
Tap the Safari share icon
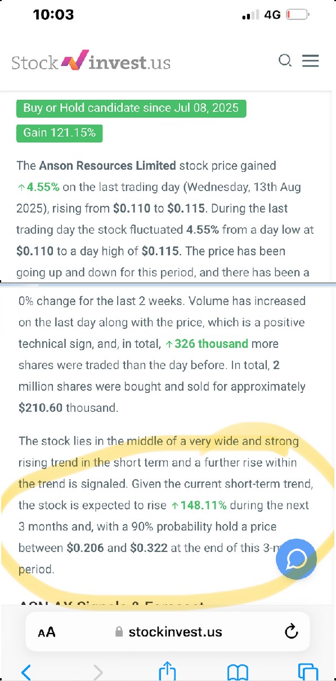(x=168, y=671)
